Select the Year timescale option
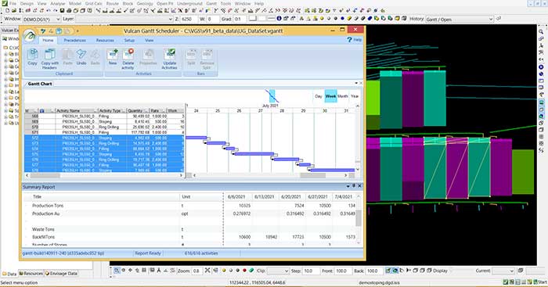 [x=355, y=96]
